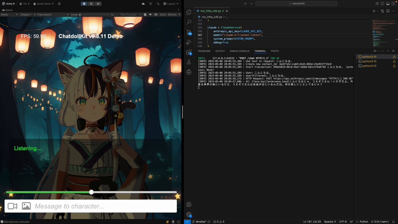398x224 pixels.
Task: Select the run_http_cdk.py editor tab
Action: click(211, 11)
